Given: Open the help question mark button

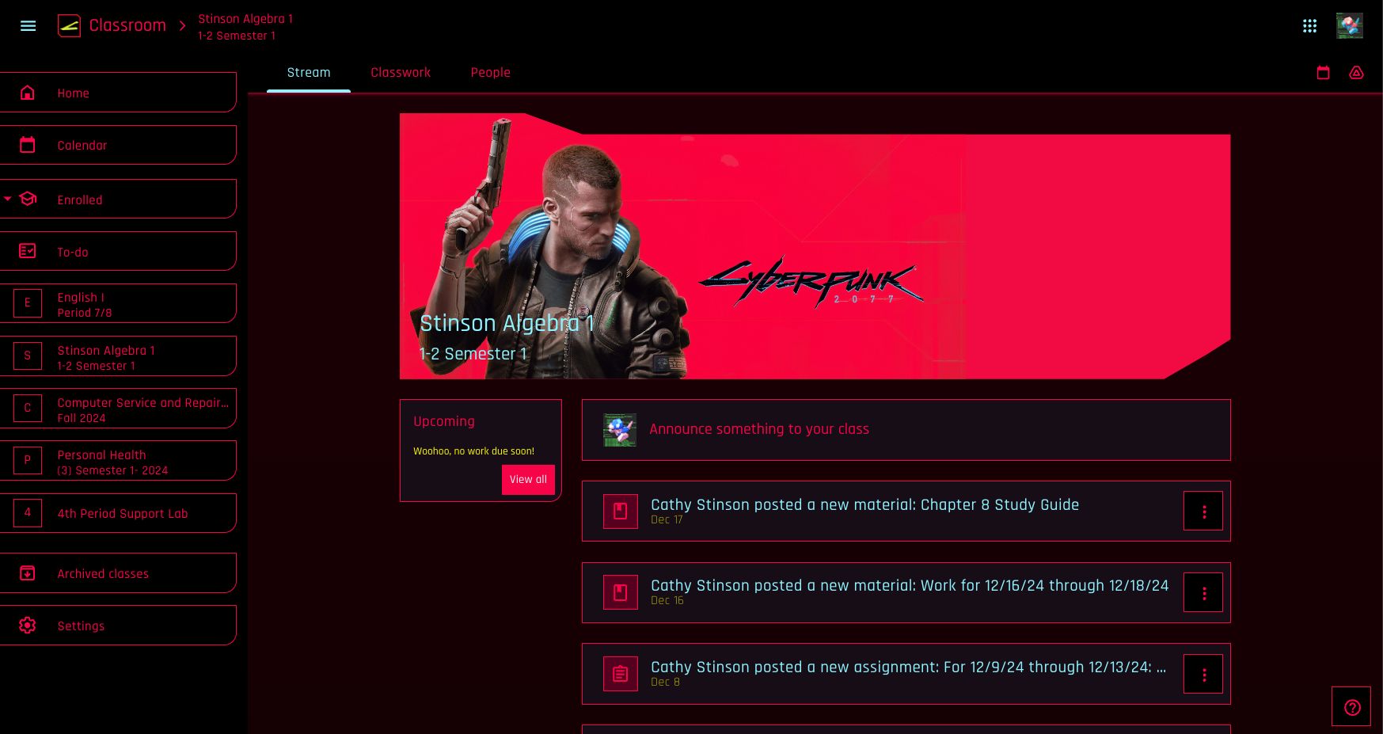Looking at the screenshot, I should [x=1351, y=707].
